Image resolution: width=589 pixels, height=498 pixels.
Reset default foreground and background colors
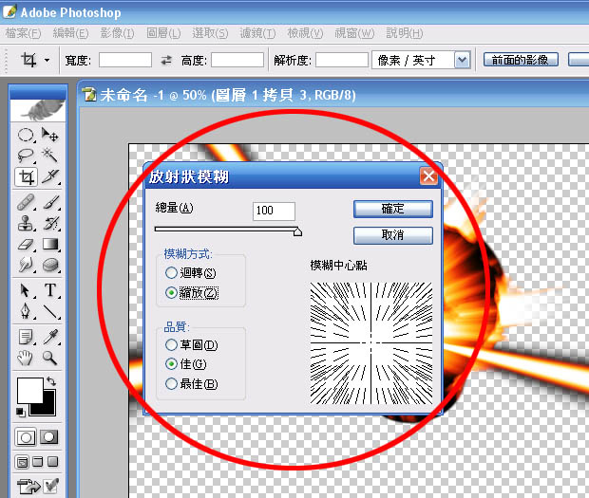click(x=21, y=412)
